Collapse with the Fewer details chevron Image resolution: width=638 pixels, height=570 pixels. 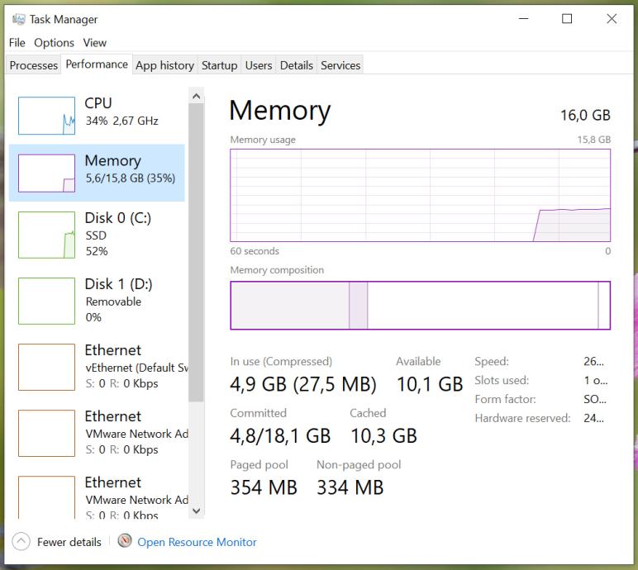pos(21,542)
